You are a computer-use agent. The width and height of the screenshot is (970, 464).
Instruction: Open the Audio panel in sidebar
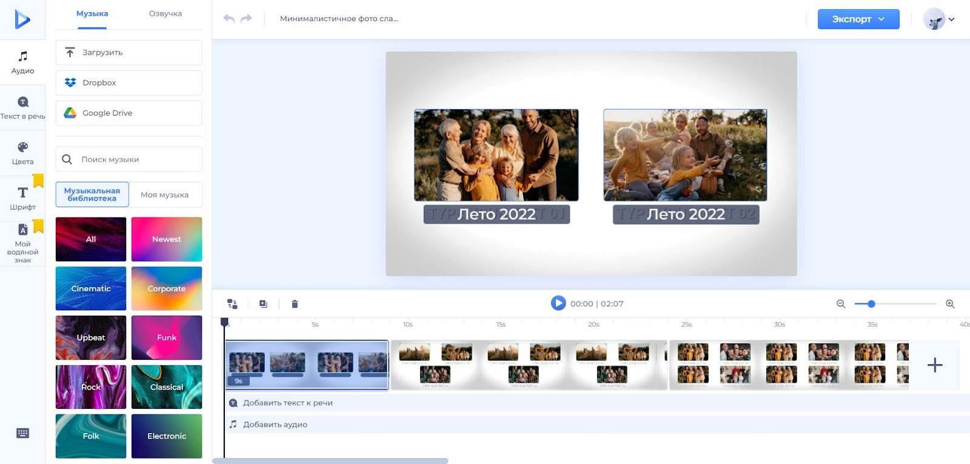(22, 62)
